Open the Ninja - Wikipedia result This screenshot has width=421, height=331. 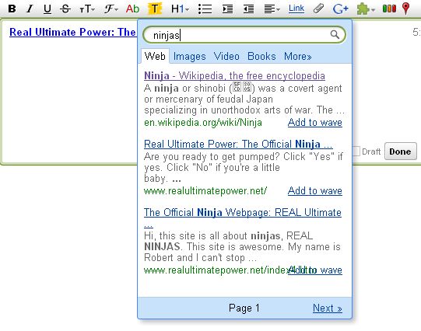pos(234,76)
